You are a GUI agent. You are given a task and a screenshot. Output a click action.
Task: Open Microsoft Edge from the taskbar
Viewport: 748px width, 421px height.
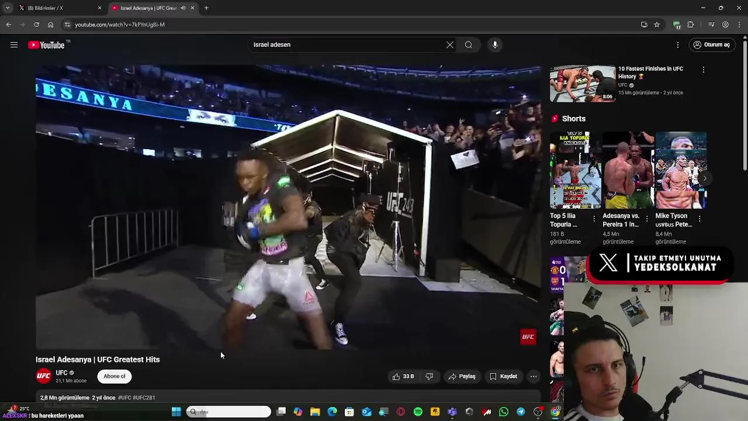[x=332, y=412]
